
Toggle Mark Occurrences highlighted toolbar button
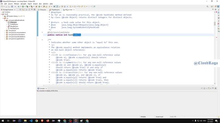pyautogui.click(x=57, y=6)
